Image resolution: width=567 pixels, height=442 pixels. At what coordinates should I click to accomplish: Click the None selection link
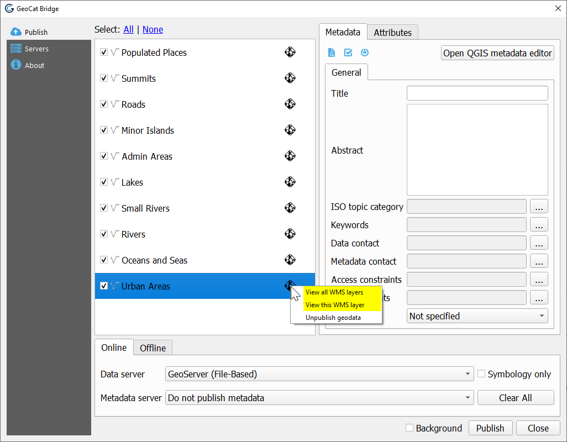(153, 29)
